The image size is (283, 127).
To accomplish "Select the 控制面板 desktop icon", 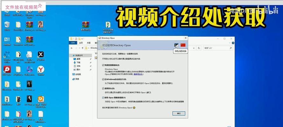I will click(x=7, y=41).
